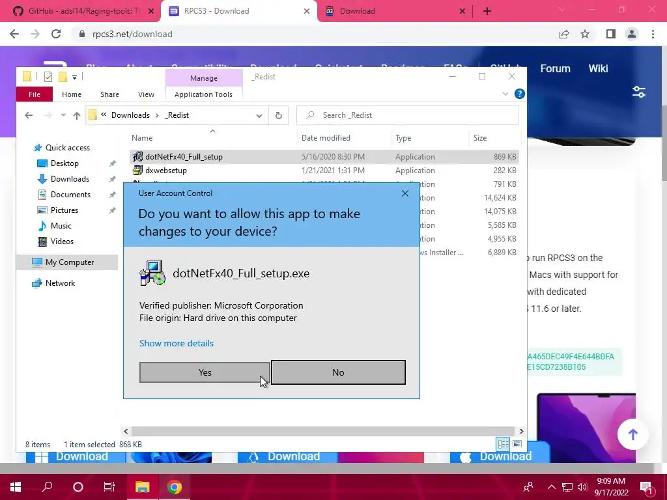Click the Chrome share page icon
The height and width of the screenshot is (500, 667).
coord(564,34)
